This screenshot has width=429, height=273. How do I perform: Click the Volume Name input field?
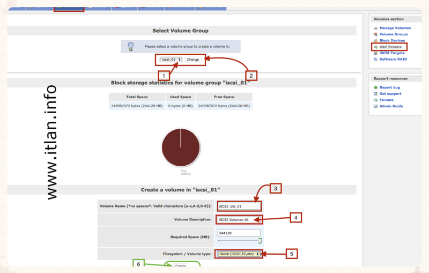tap(239, 206)
